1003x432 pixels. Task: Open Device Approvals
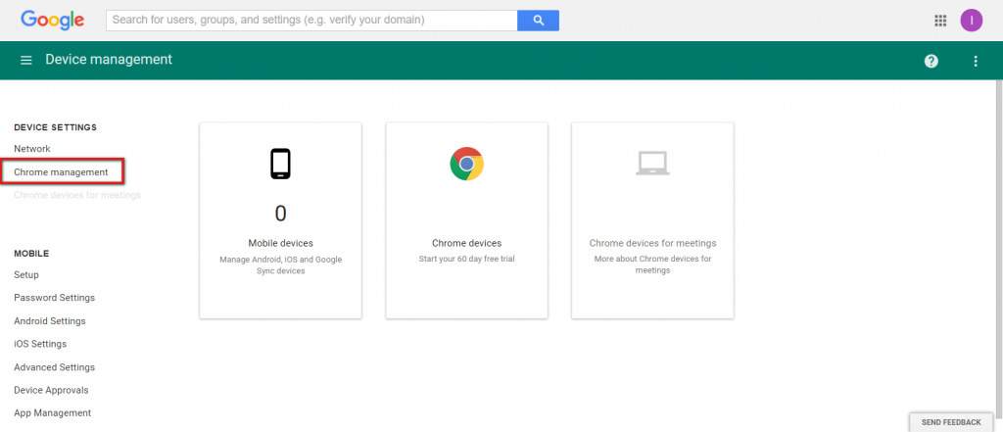click(51, 390)
